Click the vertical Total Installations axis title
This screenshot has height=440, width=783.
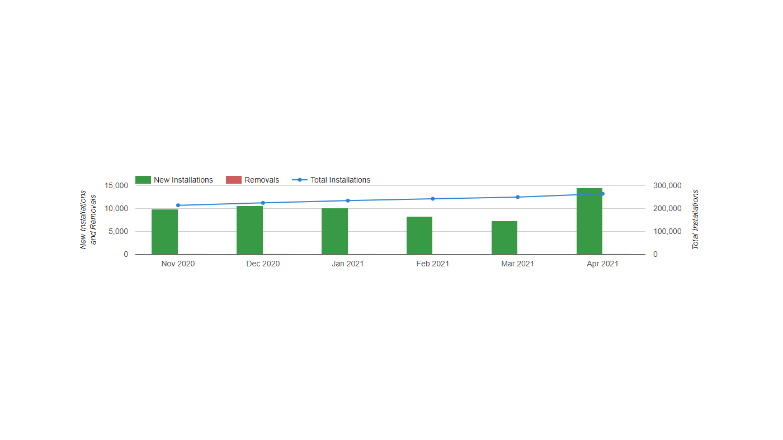tap(696, 219)
